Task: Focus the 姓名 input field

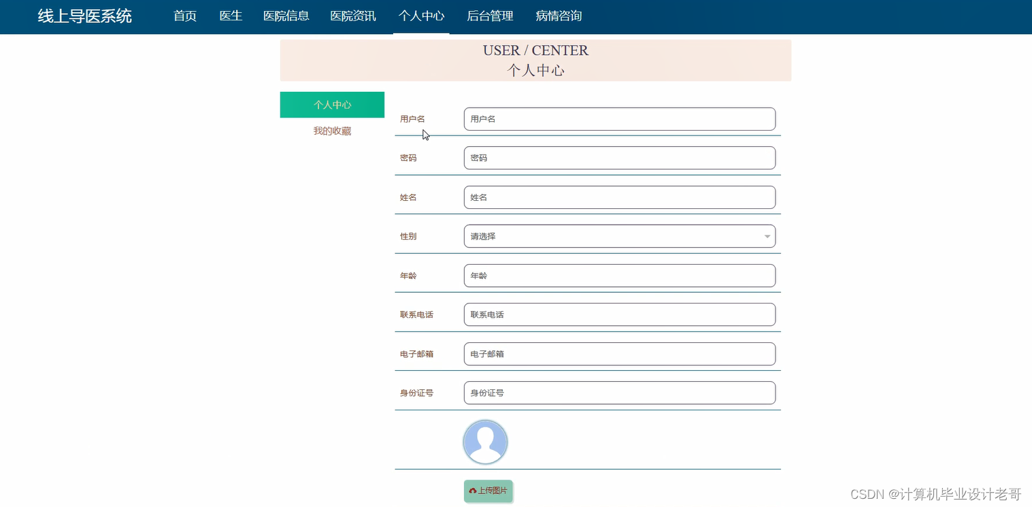Action: [620, 197]
